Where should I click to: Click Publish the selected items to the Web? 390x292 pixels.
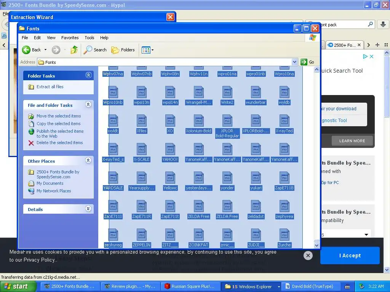pyautogui.click(x=60, y=133)
